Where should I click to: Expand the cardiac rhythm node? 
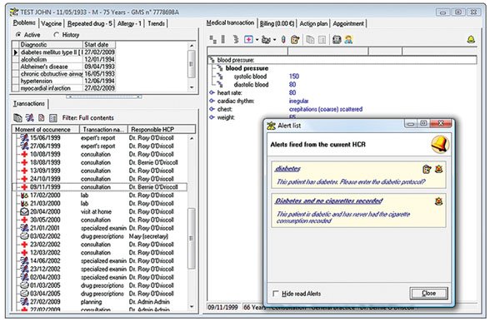click(x=212, y=101)
